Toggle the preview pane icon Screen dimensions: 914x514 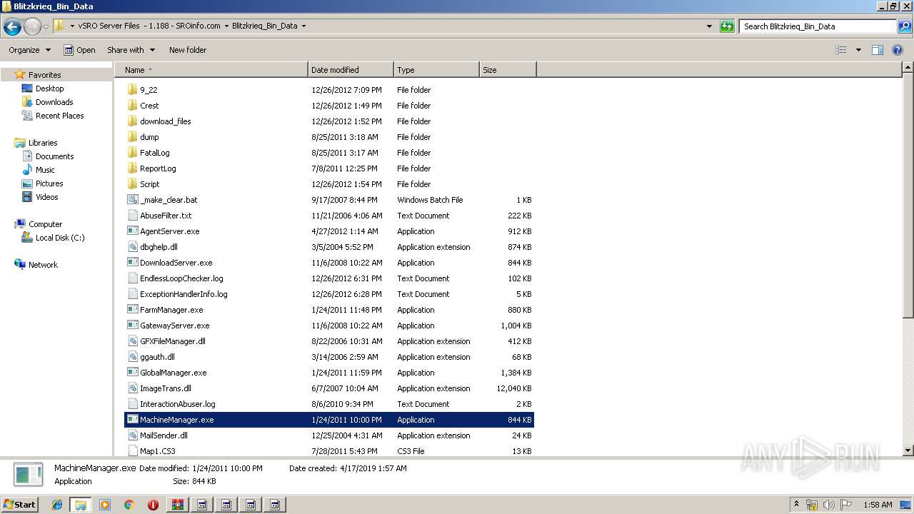click(878, 50)
